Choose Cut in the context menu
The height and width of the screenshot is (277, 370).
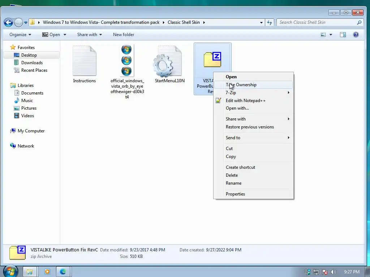click(x=253, y=149)
